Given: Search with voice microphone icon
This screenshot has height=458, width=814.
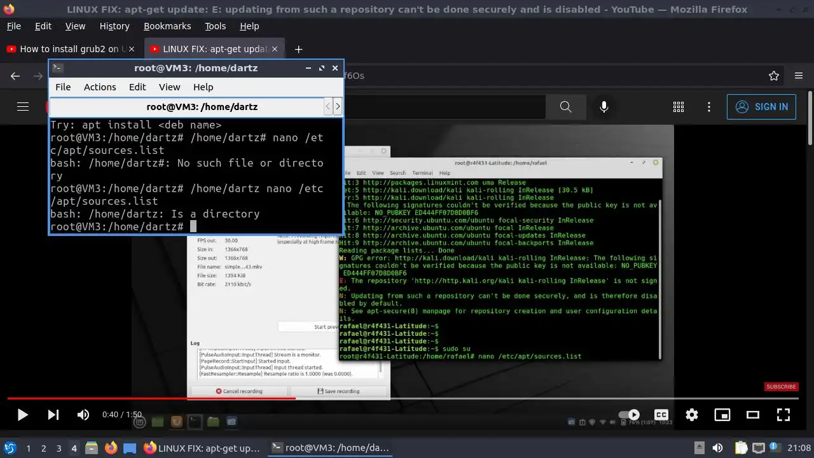Looking at the screenshot, I should click(604, 107).
